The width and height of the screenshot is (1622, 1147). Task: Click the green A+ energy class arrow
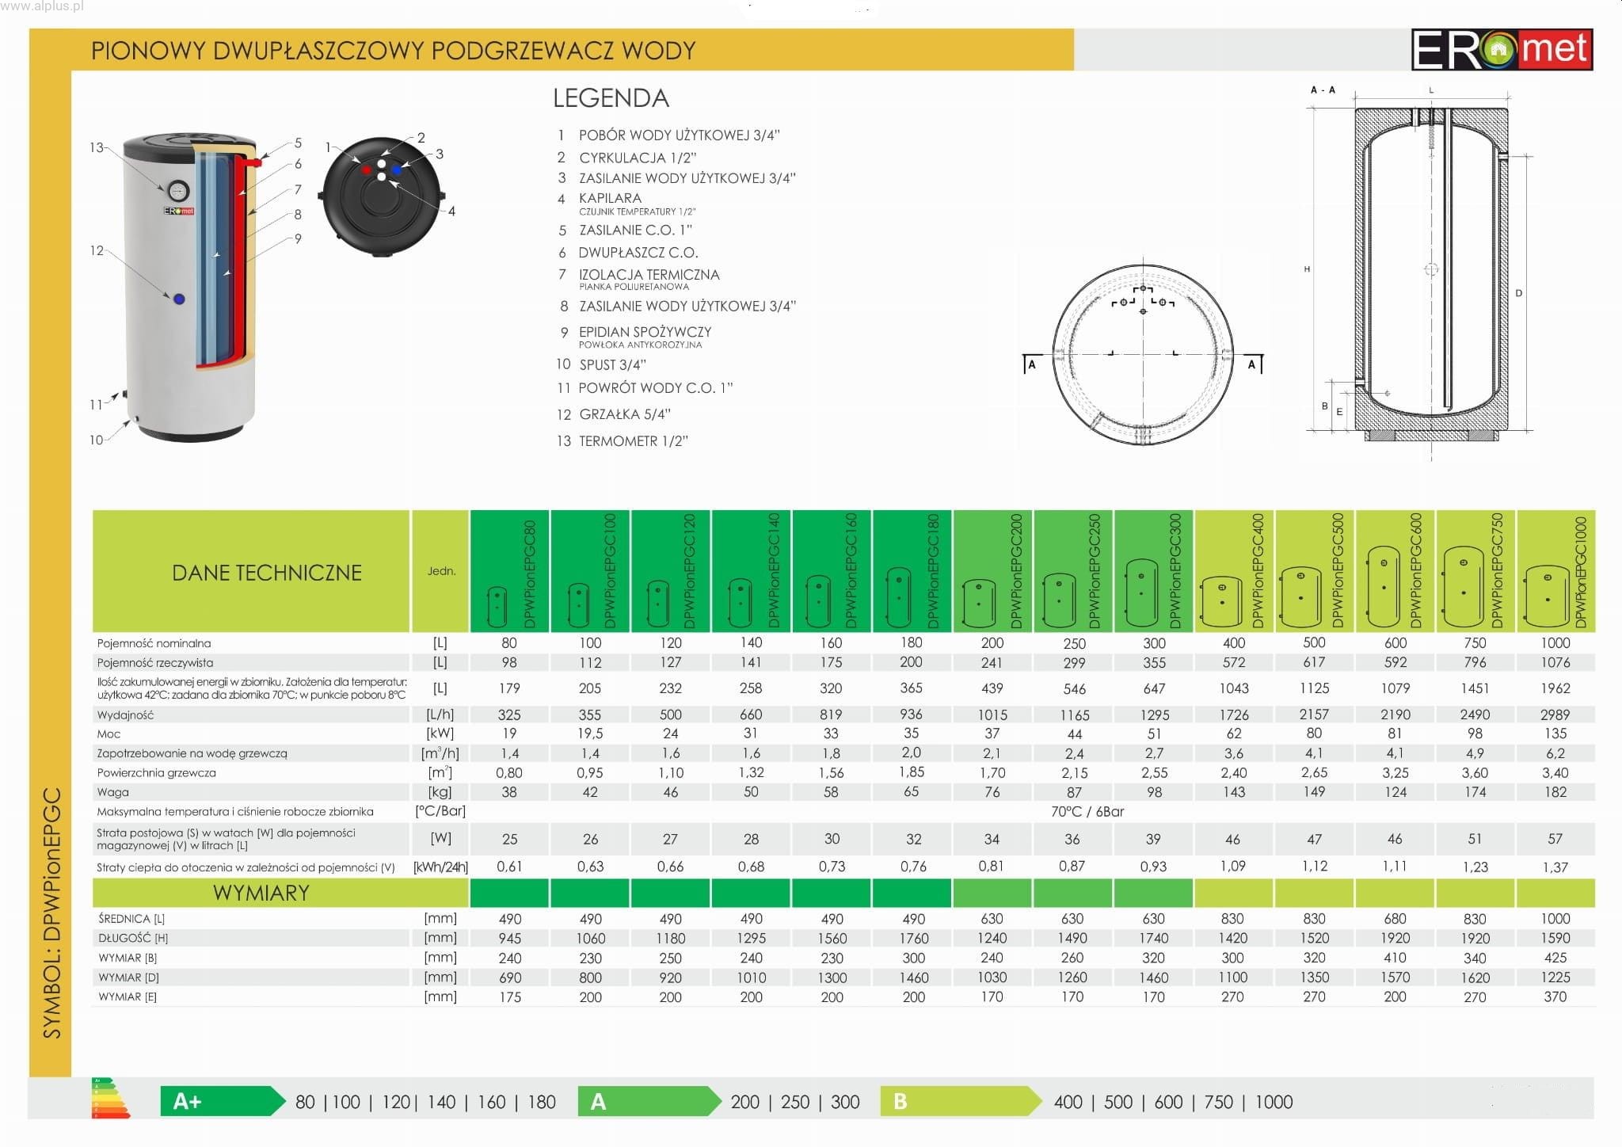222,1101
